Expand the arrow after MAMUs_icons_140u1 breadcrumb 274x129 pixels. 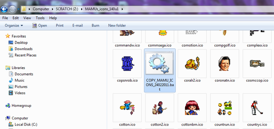coord(122,9)
